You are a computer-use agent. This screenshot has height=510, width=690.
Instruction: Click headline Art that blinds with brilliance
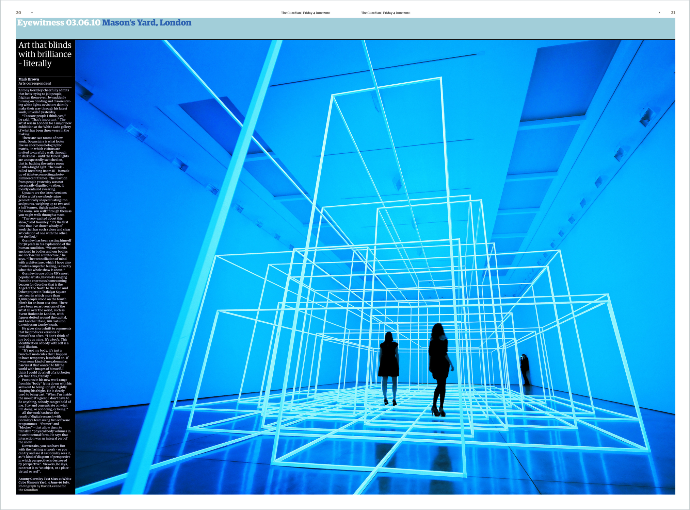click(x=45, y=54)
